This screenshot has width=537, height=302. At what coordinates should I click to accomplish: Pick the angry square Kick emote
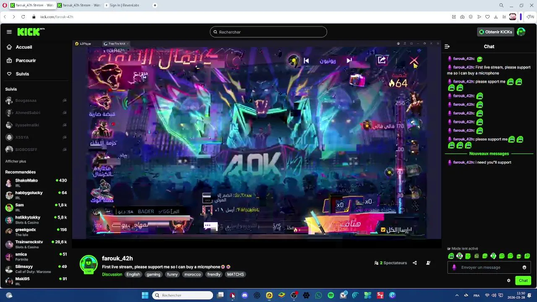point(477,256)
